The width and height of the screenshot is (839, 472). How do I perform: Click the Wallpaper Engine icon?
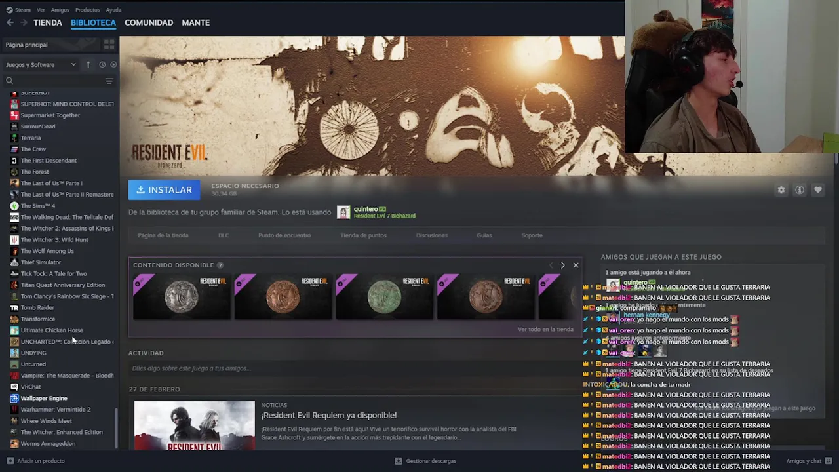tap(14, 398)
